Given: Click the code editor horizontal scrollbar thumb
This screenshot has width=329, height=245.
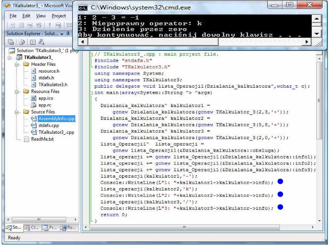Looking at the screenshot, I should pos(185,228).
